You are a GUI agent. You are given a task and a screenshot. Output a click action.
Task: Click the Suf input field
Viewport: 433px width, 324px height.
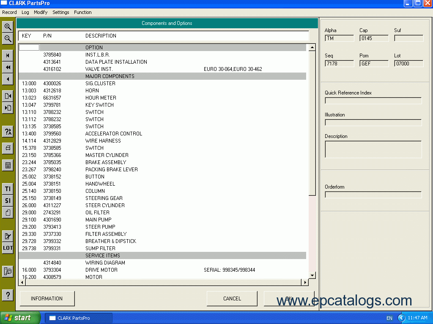pos(409,38)
